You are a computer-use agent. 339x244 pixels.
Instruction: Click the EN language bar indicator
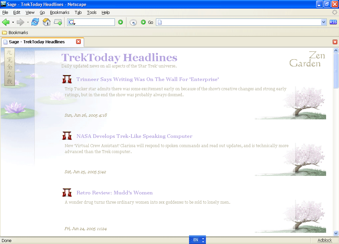coord(196,240)
